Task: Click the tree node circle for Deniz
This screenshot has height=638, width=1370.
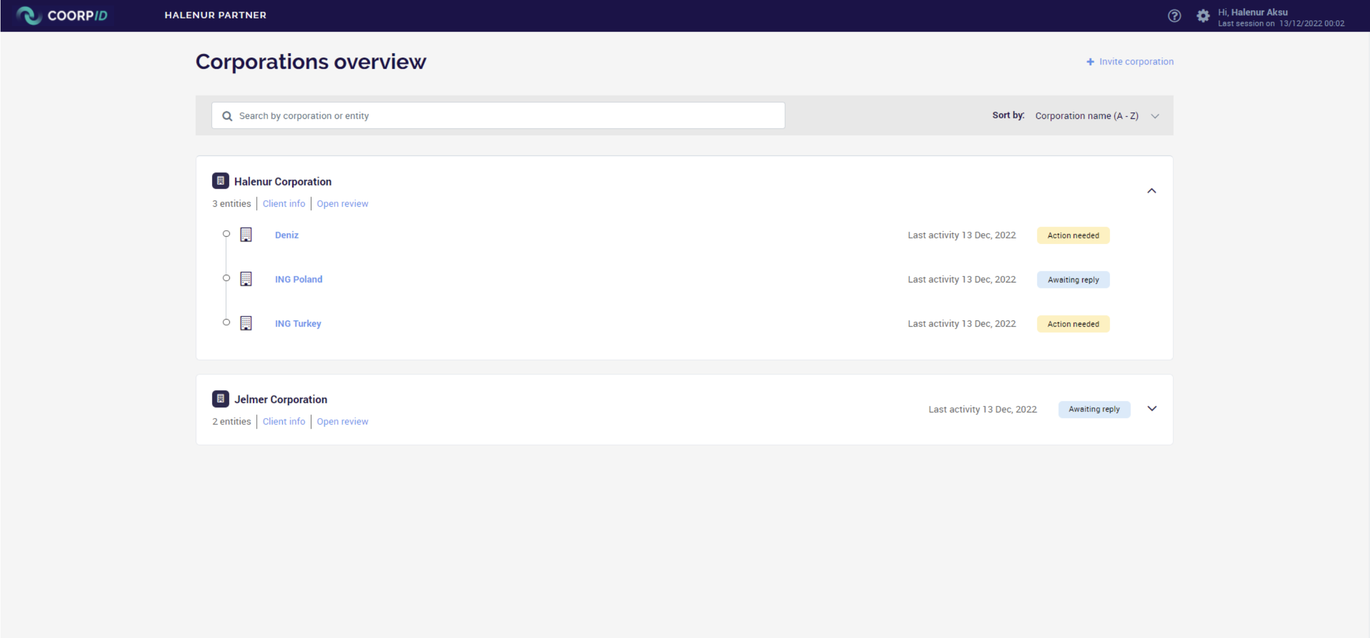Action: (x=226, y=234)
